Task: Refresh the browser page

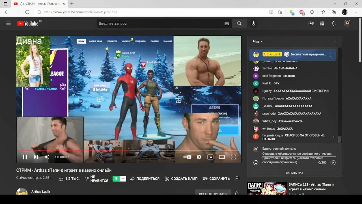Action: (27, 12)
